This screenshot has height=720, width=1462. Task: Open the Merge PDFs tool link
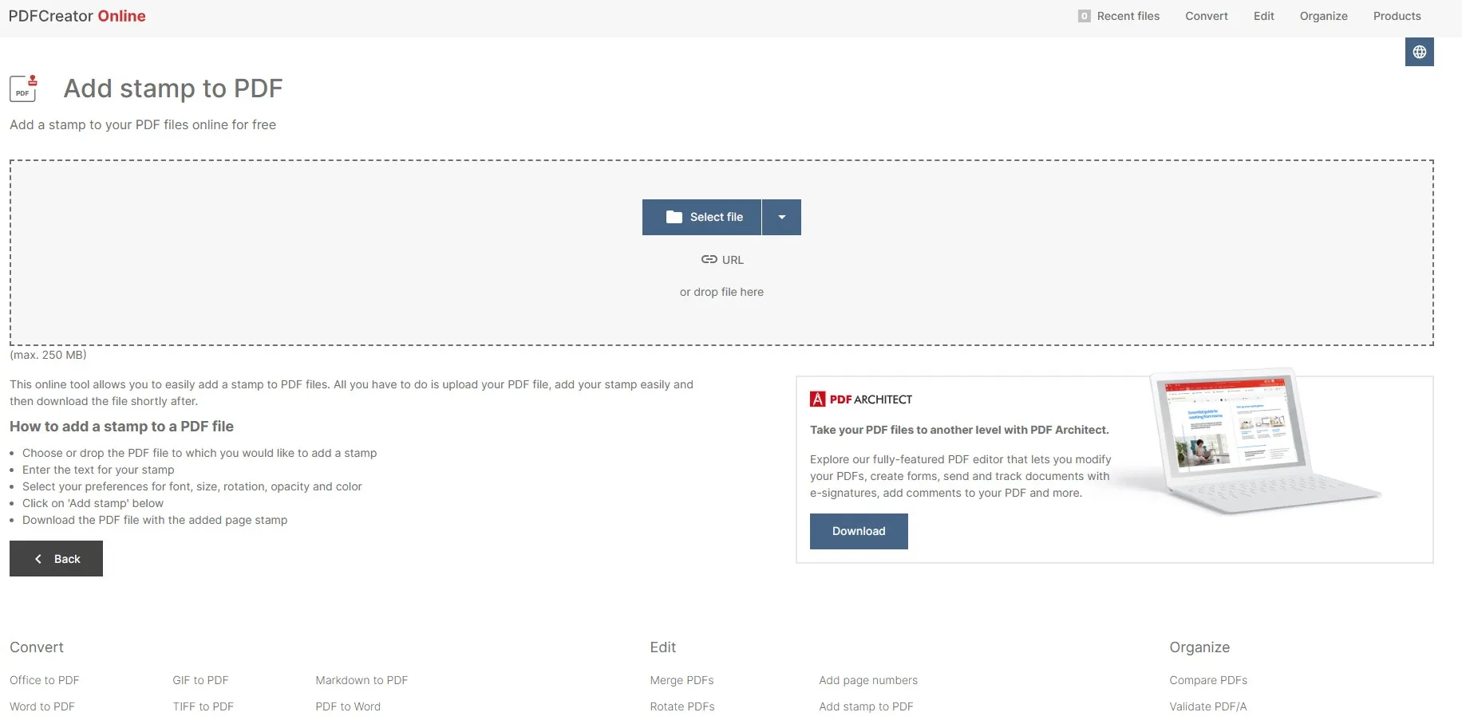point(682,680)
